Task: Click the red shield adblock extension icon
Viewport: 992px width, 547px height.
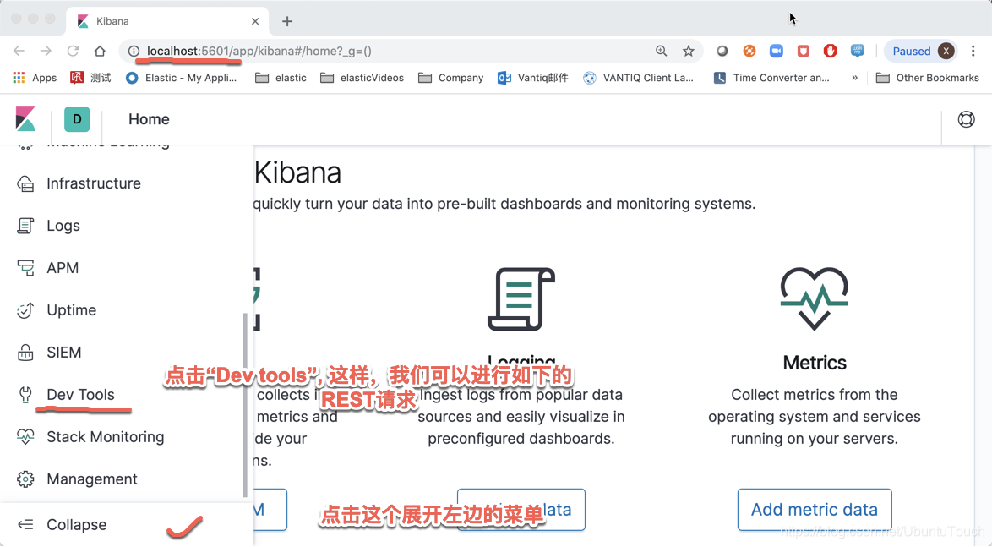Action: point(830,51)
